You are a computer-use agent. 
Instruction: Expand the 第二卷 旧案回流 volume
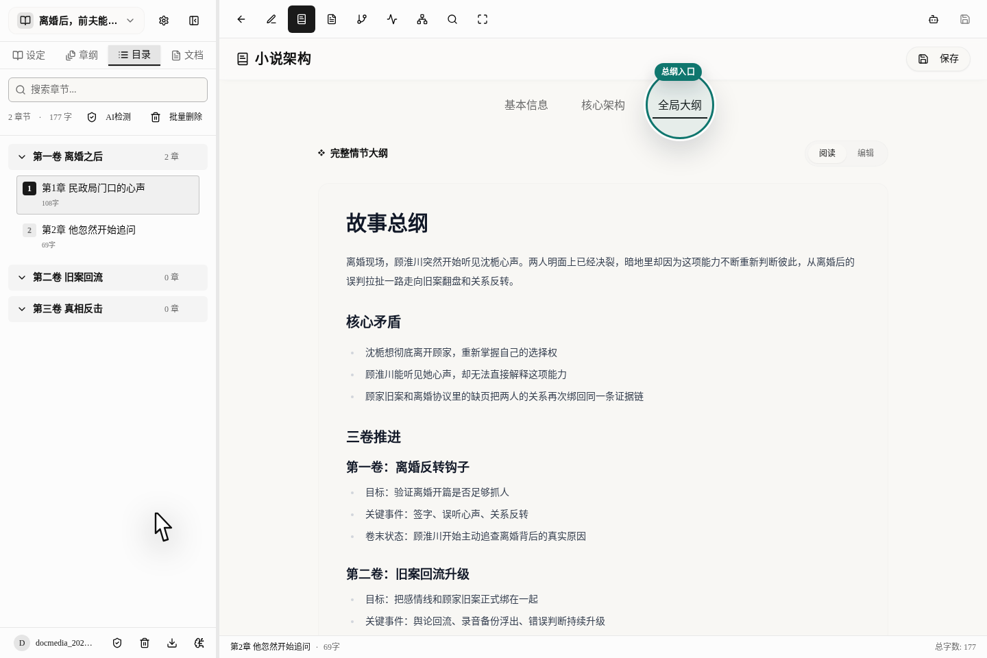click(x=22, y=278)
